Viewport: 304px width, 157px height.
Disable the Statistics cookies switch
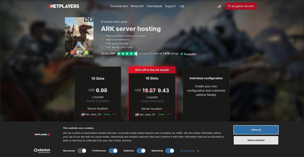click(141, 151)
